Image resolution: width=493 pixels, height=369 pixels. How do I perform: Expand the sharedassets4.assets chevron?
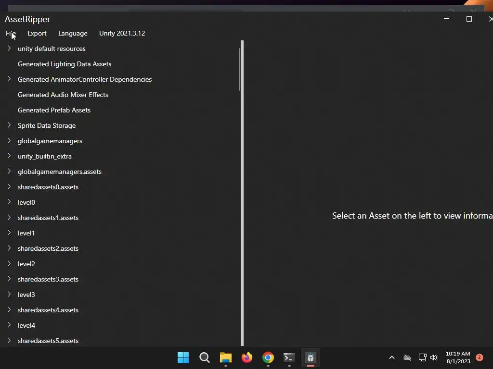click(x=9, y=310)
